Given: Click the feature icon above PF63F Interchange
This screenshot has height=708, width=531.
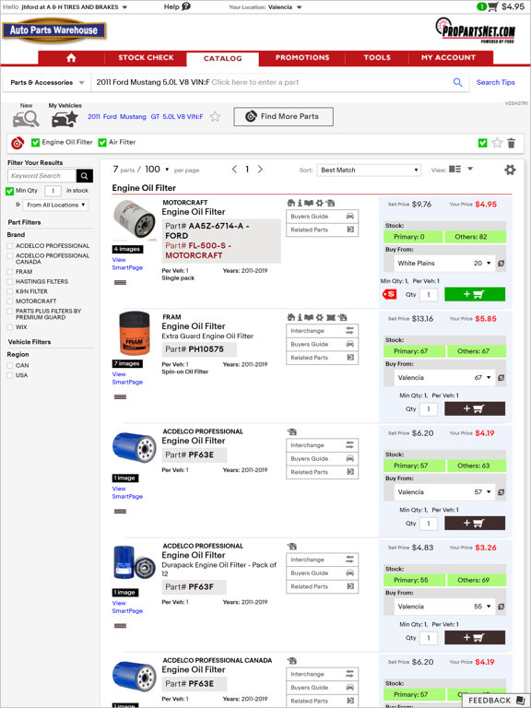Looking at the screenshot, I should tap(291, 547).
